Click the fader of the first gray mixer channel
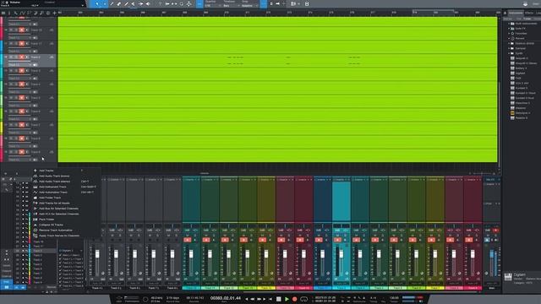Screen dimensions: 541x304 point(97,254)
